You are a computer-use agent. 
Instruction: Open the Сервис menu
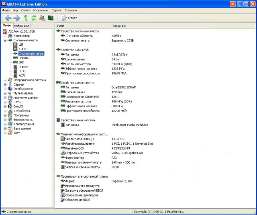[x=56, y=10]
